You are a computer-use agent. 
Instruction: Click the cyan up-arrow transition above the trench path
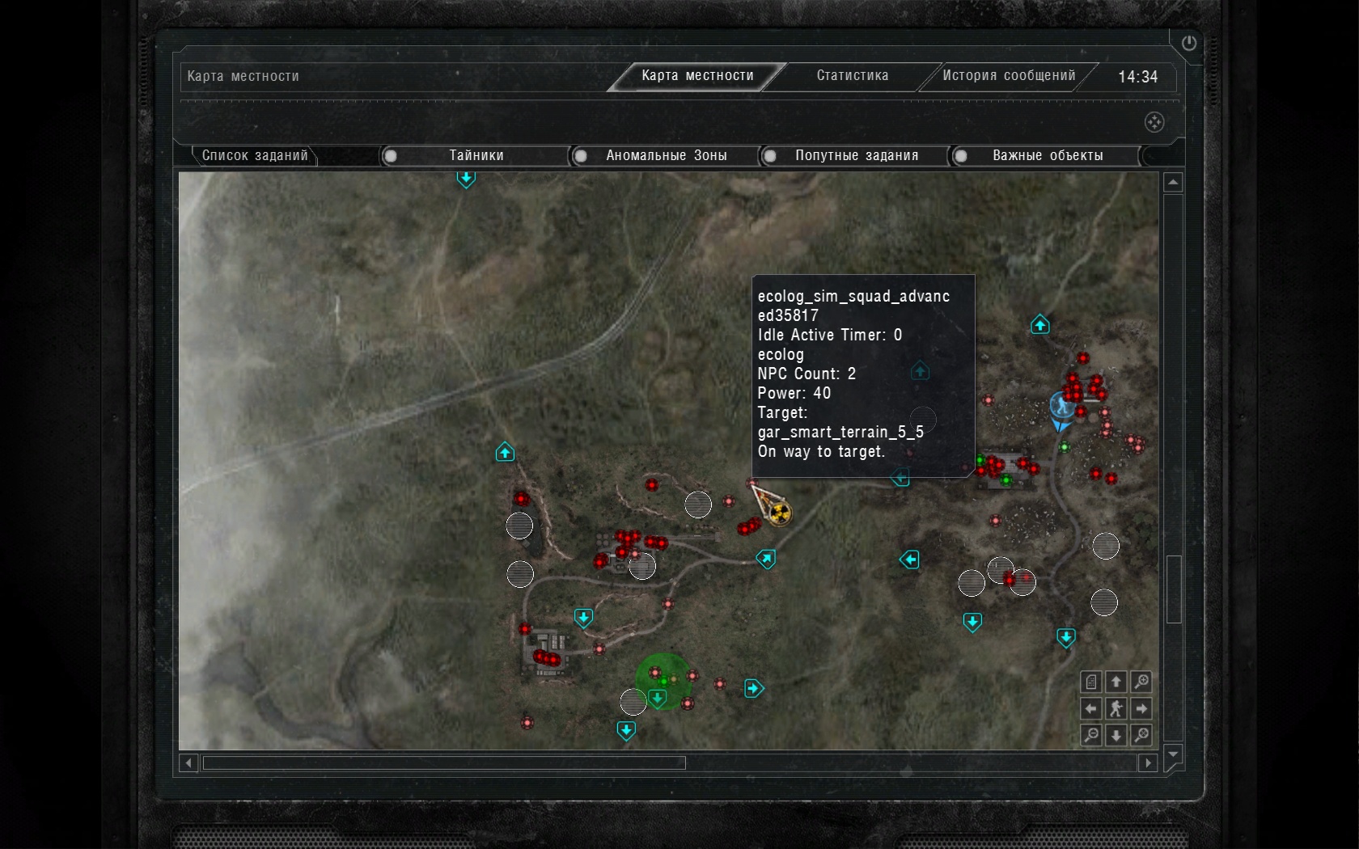505,452
